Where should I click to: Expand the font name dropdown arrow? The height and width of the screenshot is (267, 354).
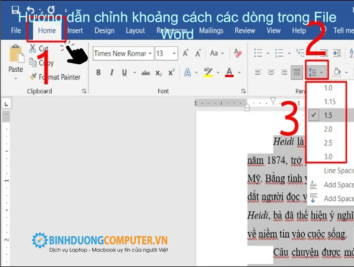(150, 54)
